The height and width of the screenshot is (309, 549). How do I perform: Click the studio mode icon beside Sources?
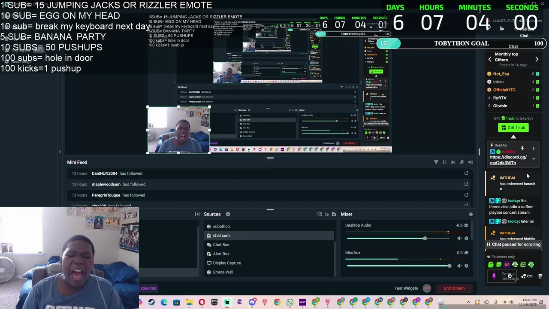point(320,214)
